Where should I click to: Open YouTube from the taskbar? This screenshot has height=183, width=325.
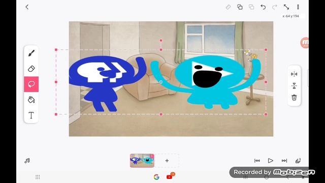pos(170,177)
